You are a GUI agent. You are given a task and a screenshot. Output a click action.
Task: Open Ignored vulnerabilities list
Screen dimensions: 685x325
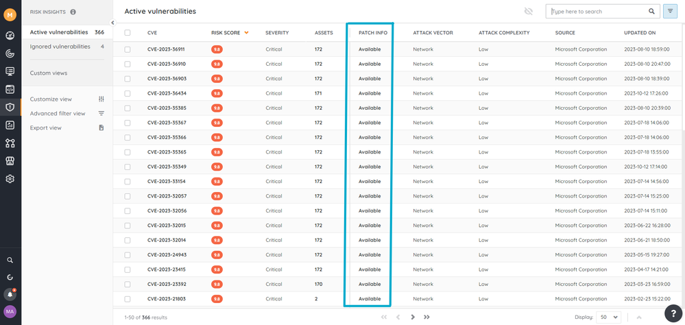pos(60,47)
